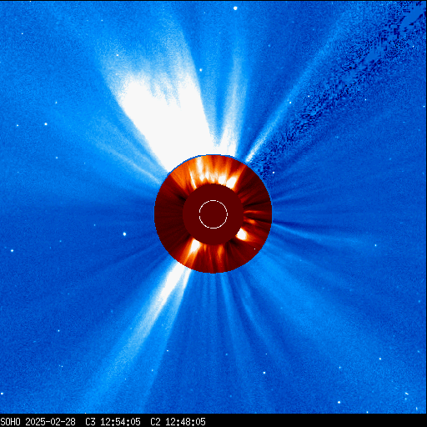This screenshot has width=427, height=427.
Task: Click the bright star near the top edge
Action: pyautogui.click(x=235, y=8)
